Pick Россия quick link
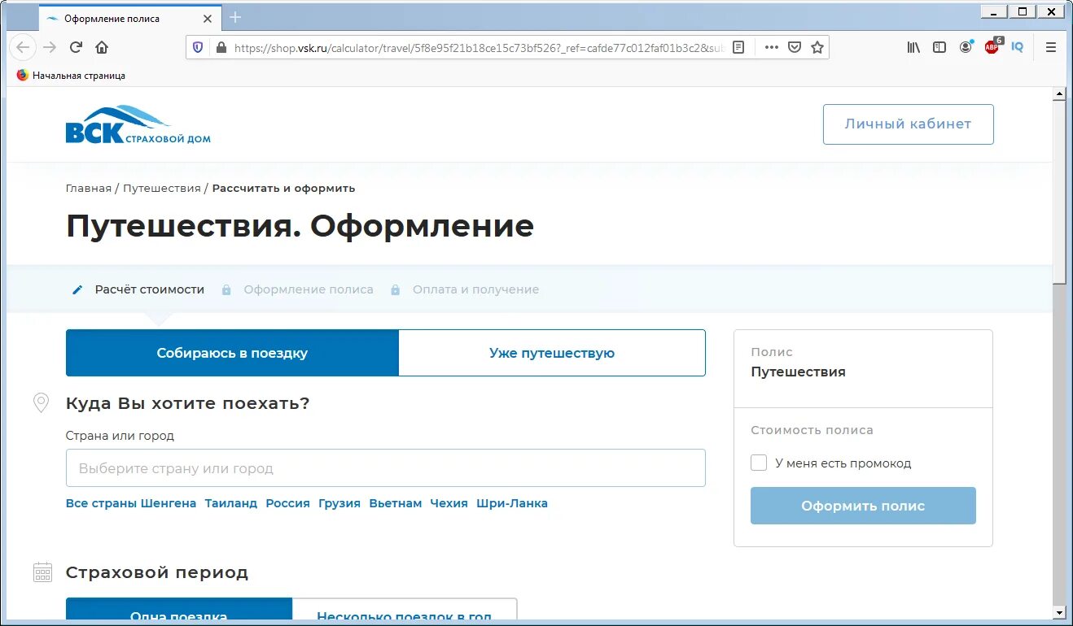 [x=287, y=503]
